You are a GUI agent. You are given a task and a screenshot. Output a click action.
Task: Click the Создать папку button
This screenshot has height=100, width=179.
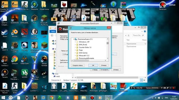78,66
